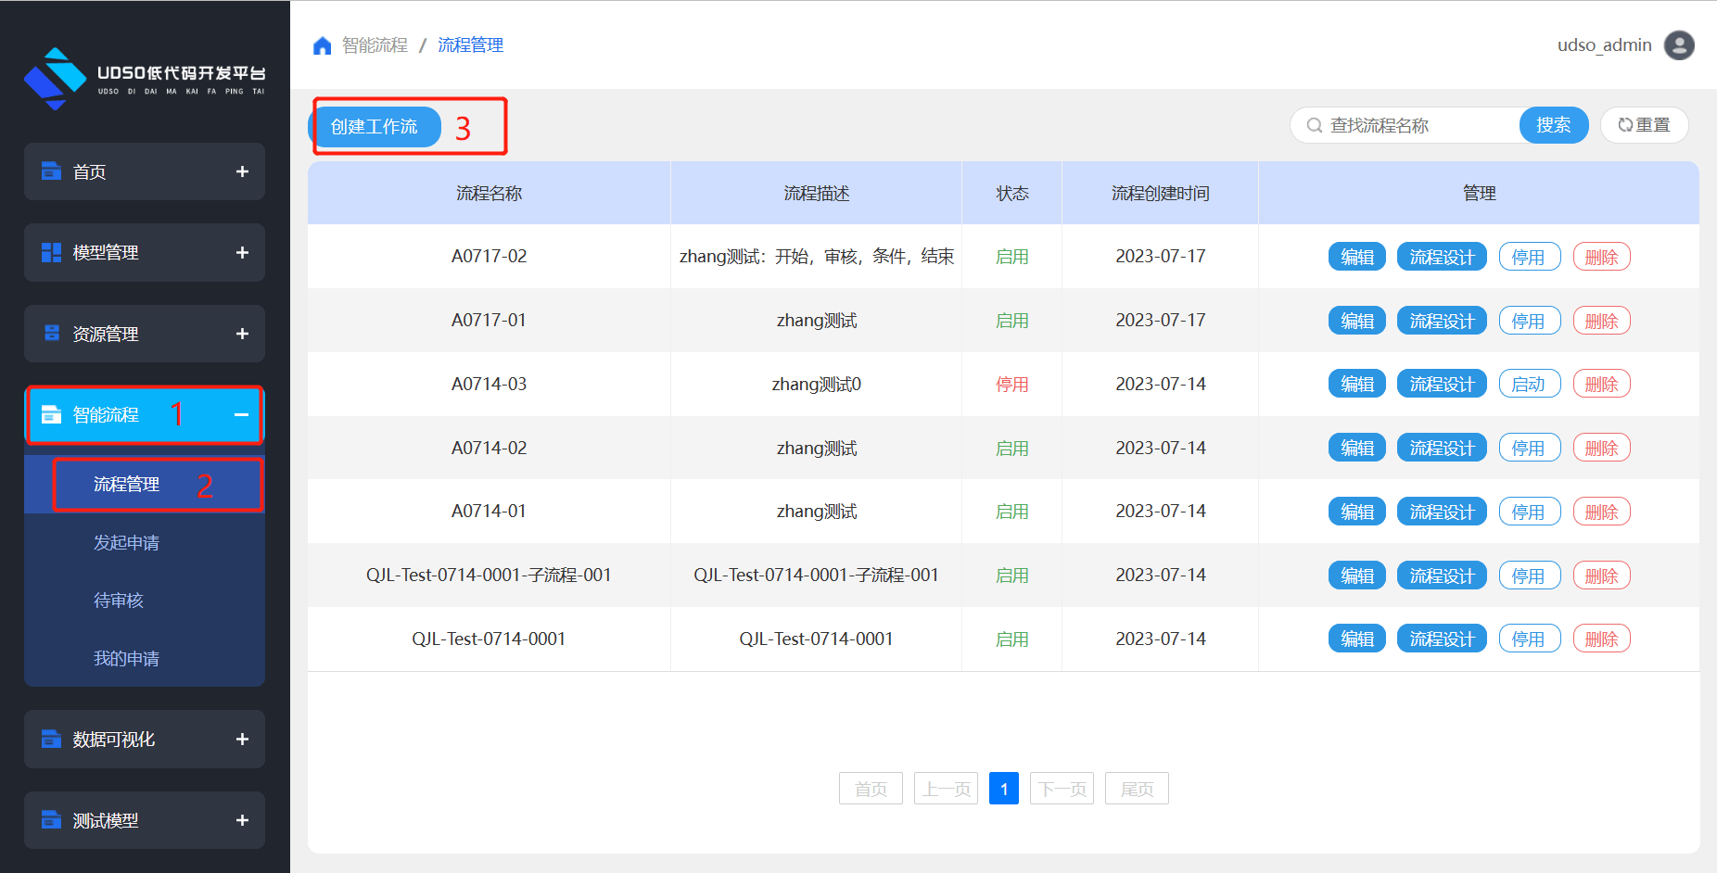
Task: Enable workflow A0714-03 with 启动 button
Action: tap(1529, 384)
